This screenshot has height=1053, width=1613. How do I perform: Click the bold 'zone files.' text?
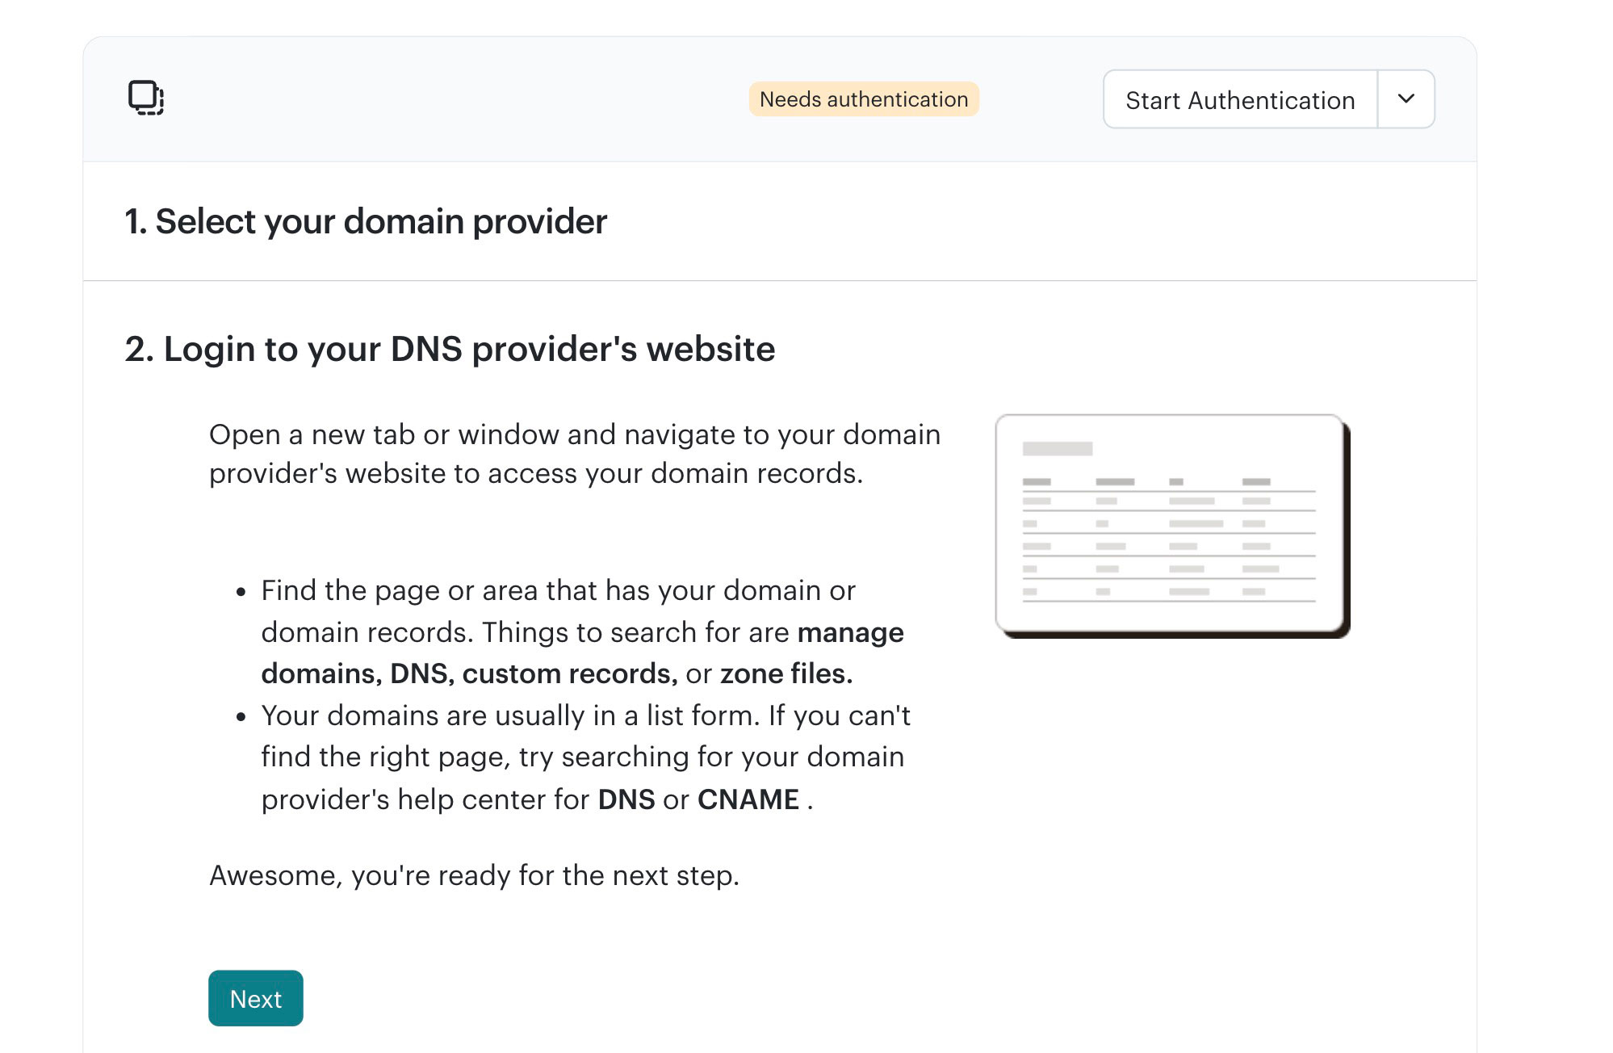pyautogui.click(x=786, y=673)
